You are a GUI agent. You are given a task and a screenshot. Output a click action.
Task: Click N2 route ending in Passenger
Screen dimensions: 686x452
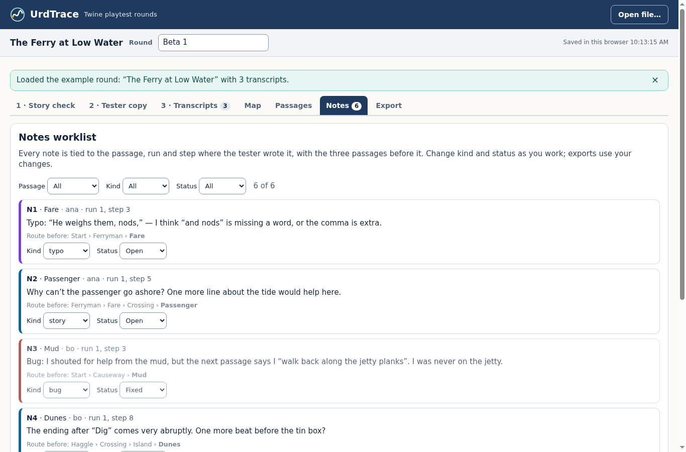(x=134, y=305)
